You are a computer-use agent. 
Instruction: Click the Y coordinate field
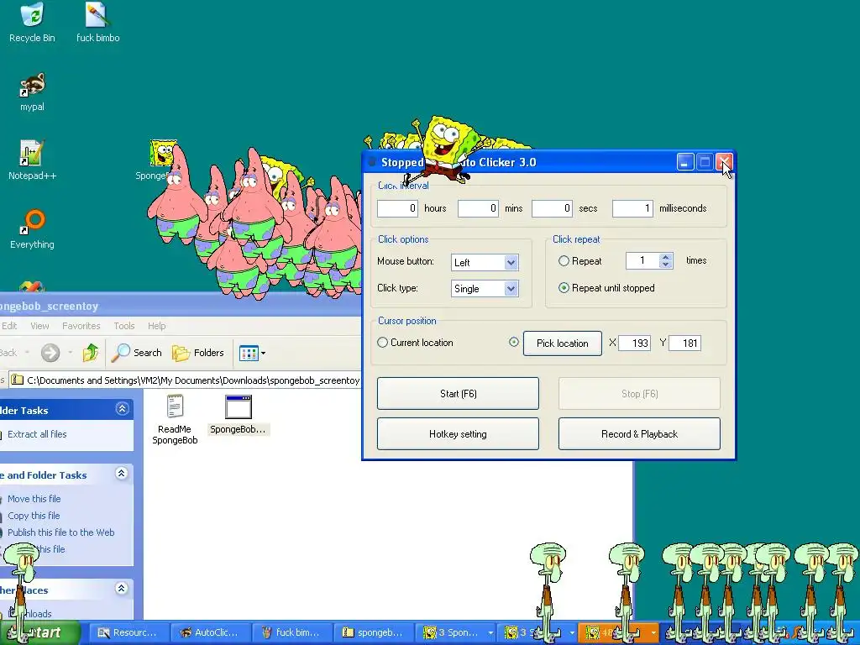pos(685,343)
